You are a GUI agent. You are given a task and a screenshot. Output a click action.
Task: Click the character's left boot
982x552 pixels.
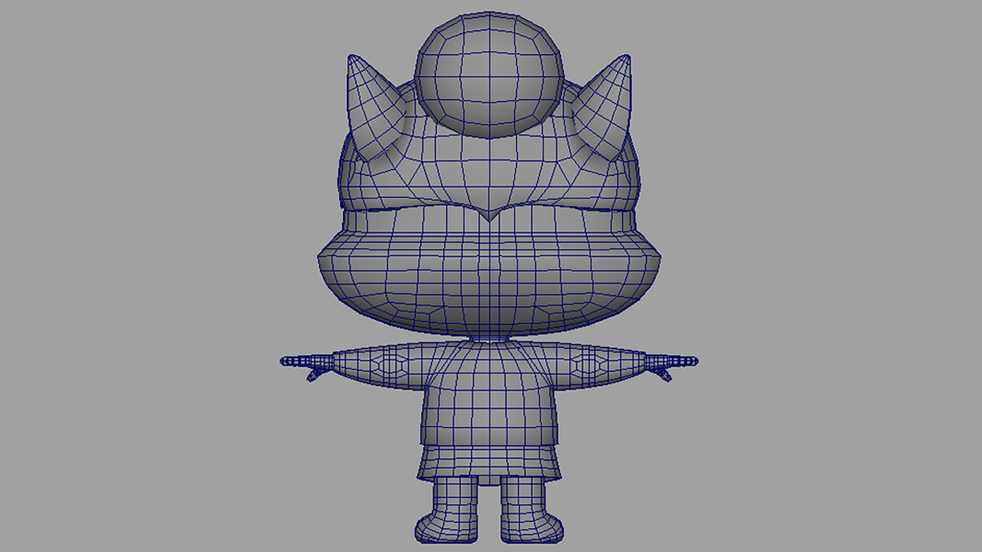tap(446, 511)
